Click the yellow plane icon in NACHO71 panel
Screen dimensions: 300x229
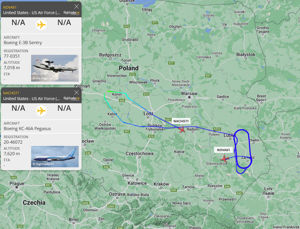point(41,111)
